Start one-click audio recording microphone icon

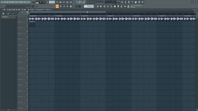[129, 2]
